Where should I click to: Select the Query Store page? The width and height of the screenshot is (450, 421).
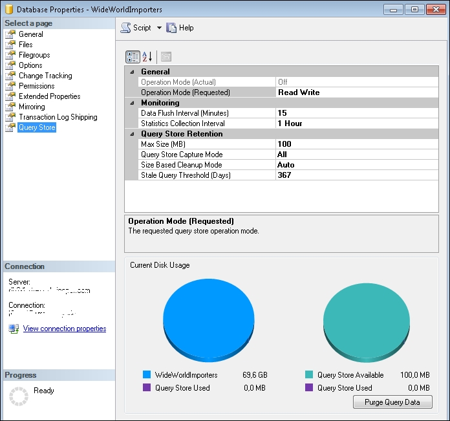[37, 127]
